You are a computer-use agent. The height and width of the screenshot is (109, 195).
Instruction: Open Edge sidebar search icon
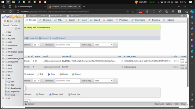(192, 23)
